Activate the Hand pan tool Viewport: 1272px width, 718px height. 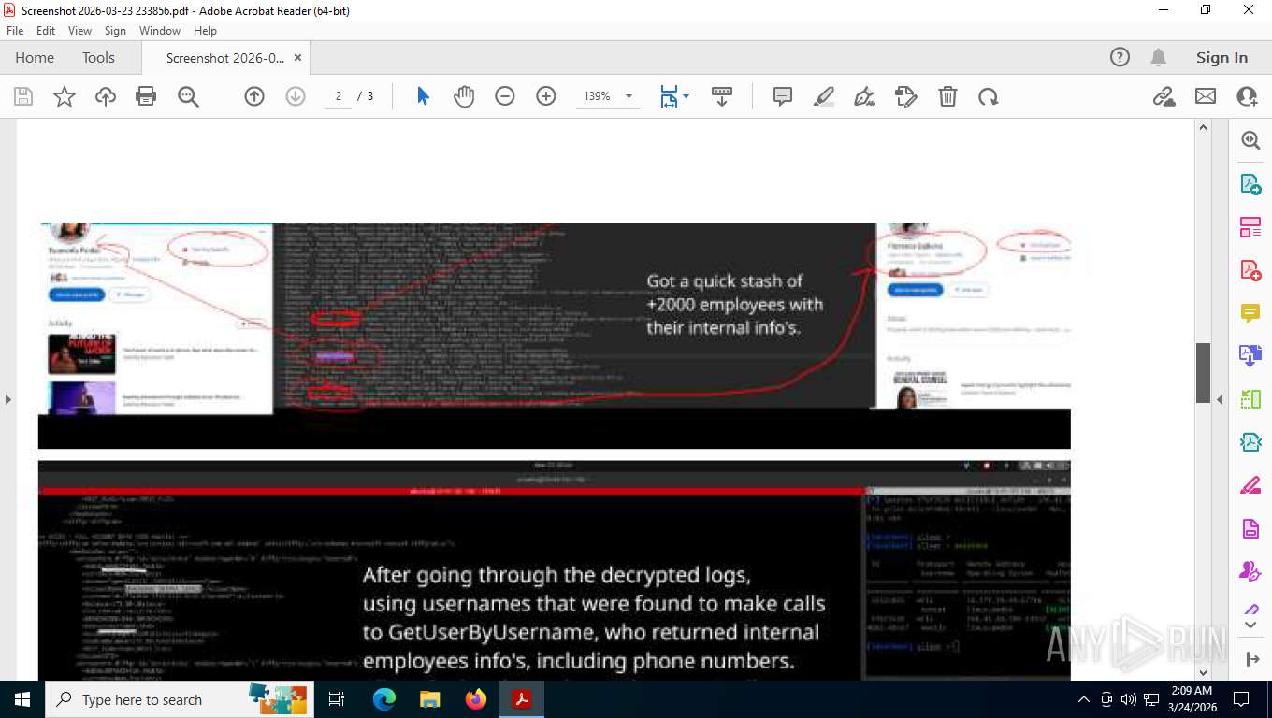tap(464, 96)
